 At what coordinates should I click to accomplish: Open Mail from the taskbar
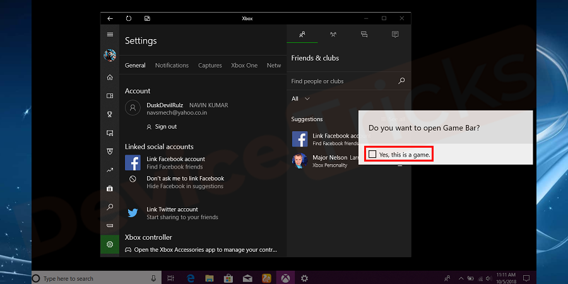pos(247,278)
